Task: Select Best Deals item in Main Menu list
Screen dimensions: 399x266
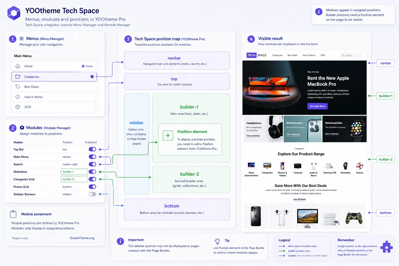Action: point(54,87)
